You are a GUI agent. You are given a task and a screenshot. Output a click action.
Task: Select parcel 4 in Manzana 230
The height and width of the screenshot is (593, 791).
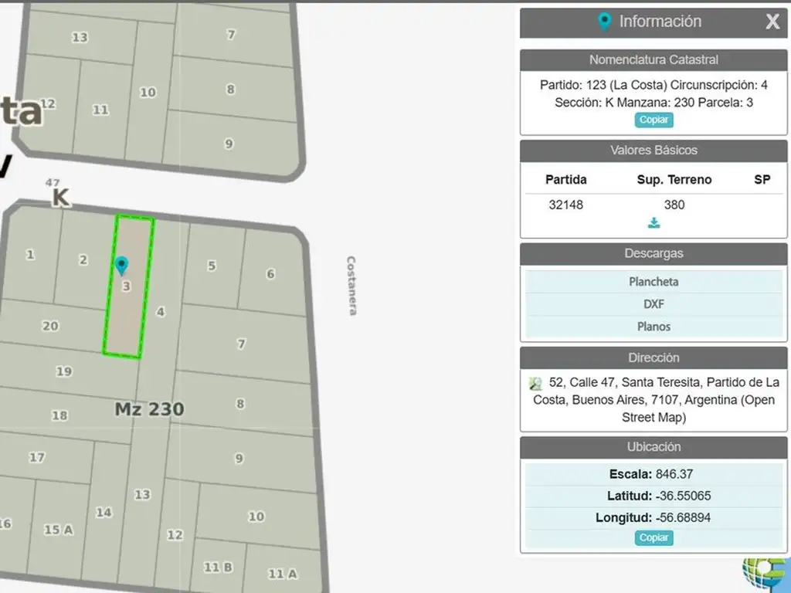coord(161,312)
